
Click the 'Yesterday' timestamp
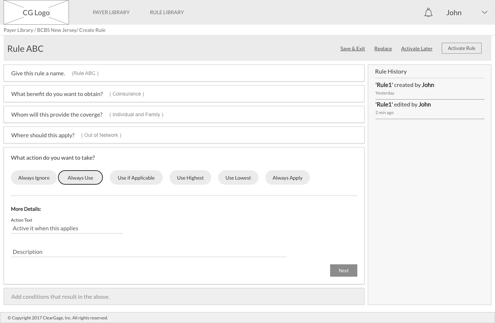tap(385, 93)
